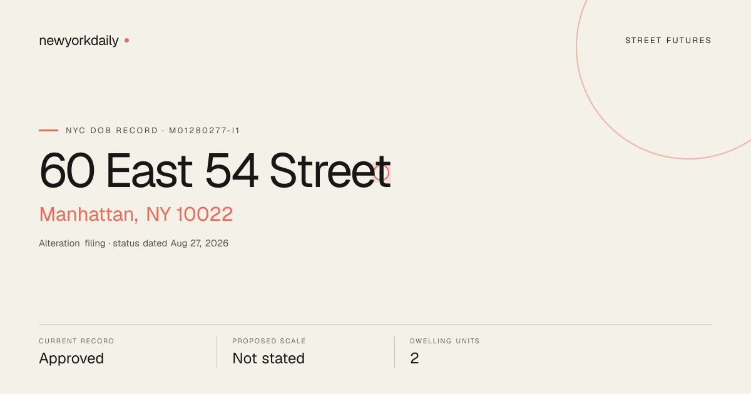Click the small circle on Street's letter t
This screenshot has height=394, width=751.
pyautogui.click(x=382, y=172)
